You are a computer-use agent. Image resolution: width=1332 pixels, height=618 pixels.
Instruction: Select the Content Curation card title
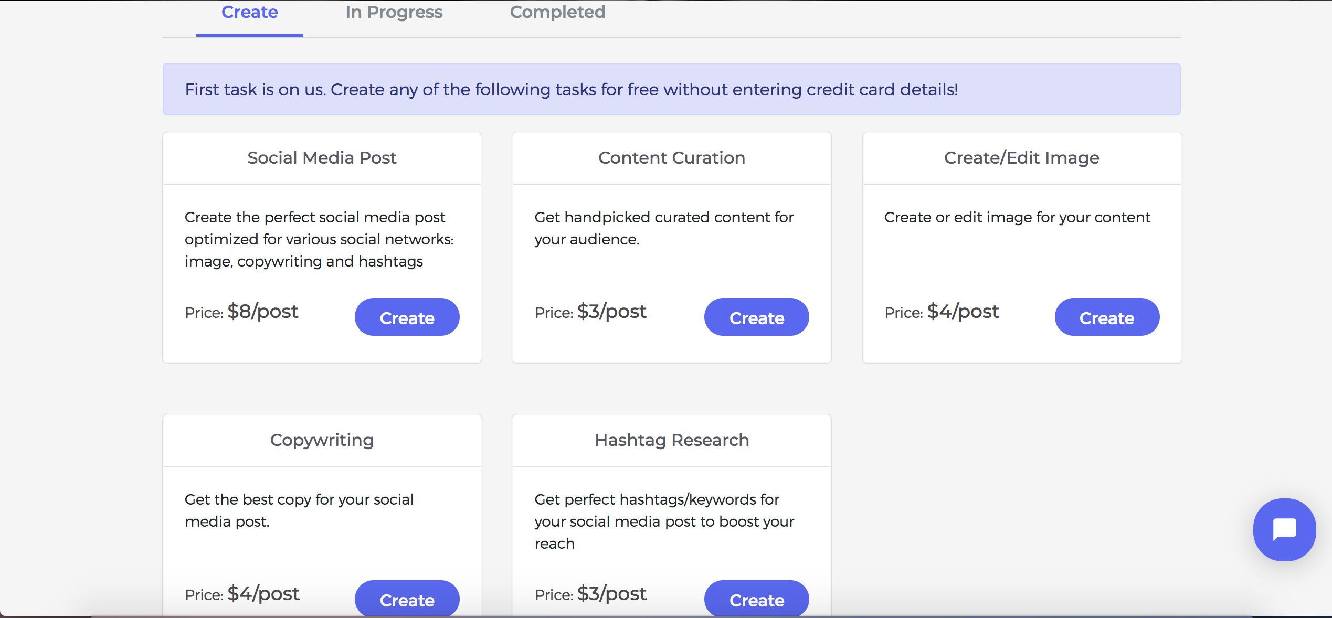[x=672, y=158]
